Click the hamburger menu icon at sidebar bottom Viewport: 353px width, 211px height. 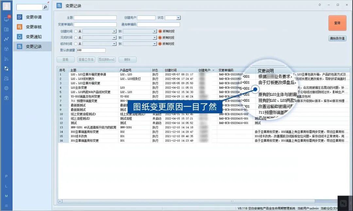coord(6,205)
